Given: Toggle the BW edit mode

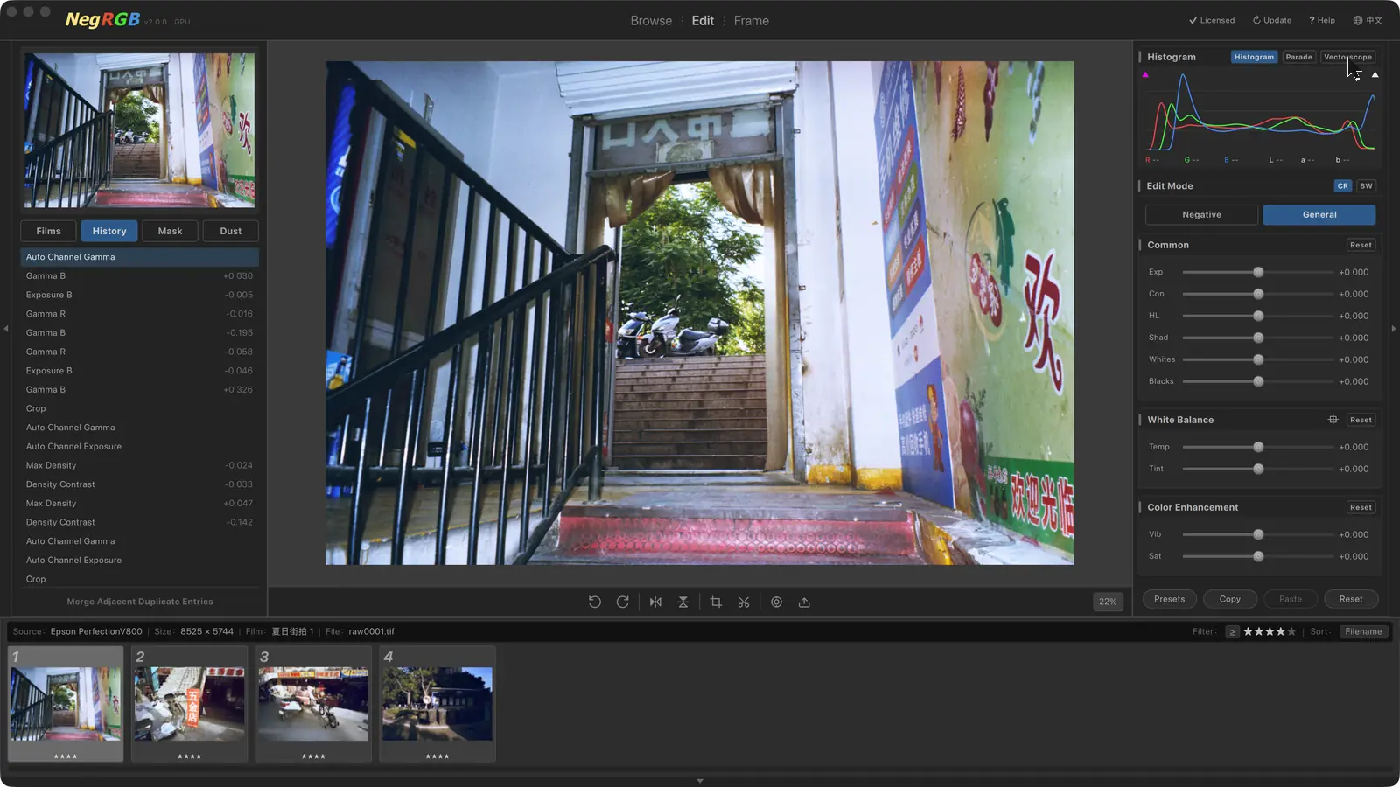Looking at the screenshot, I should click(x=1366, y=186).
